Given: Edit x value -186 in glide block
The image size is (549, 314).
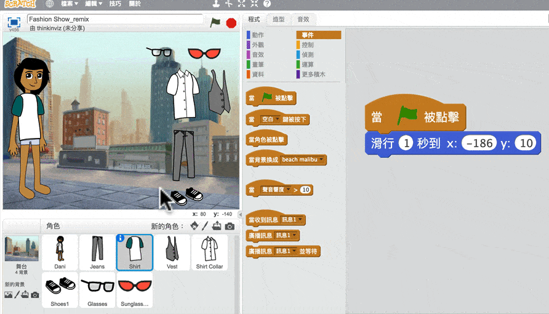Looking at the screenshot, I should (479, 143).
